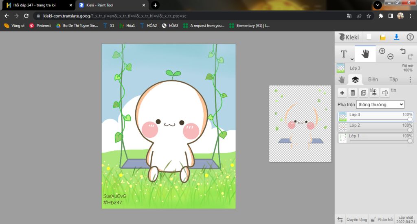Go back in browser history
417x224 pixels.
[x=7, y=16]
